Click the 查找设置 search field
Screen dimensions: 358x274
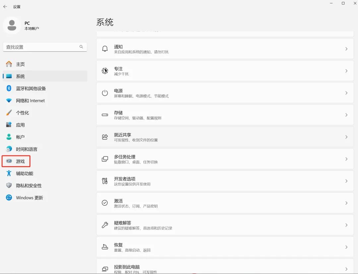point(45,47)
